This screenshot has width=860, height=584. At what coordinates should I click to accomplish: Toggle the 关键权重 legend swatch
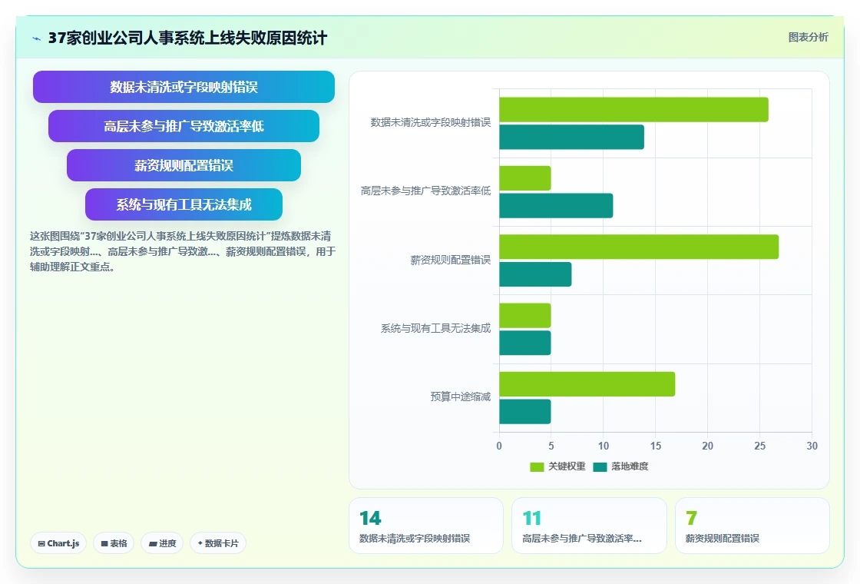coord(537,466)
